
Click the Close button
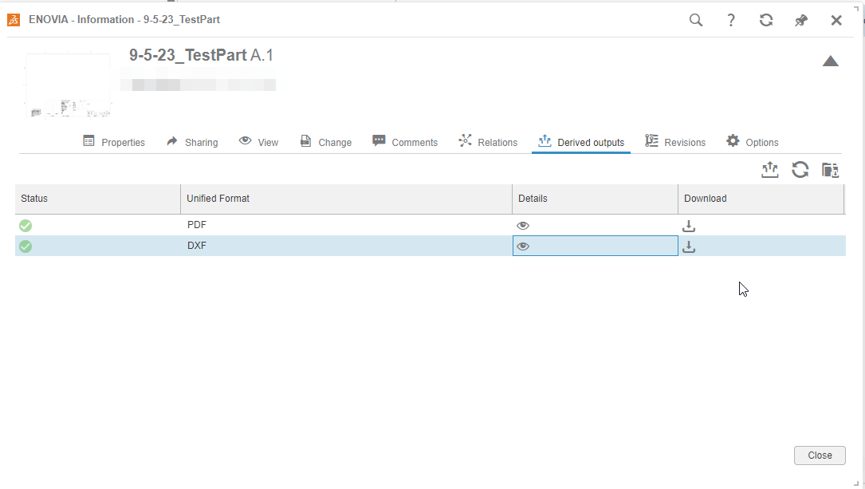[820, 455]
